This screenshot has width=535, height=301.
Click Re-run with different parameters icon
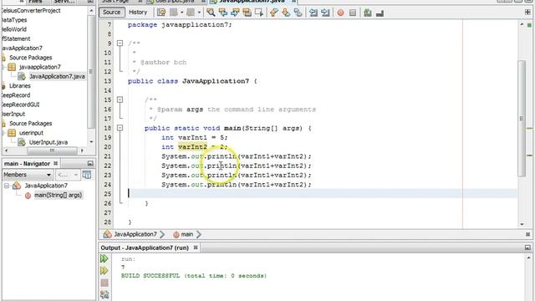(x=104, y=271)
